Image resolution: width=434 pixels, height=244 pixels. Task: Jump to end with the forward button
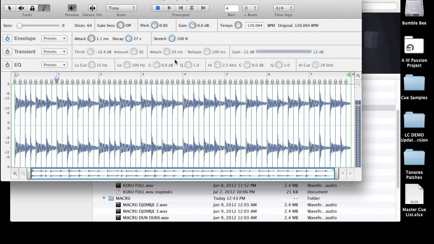pyautogui.click(x=203, y=8)
